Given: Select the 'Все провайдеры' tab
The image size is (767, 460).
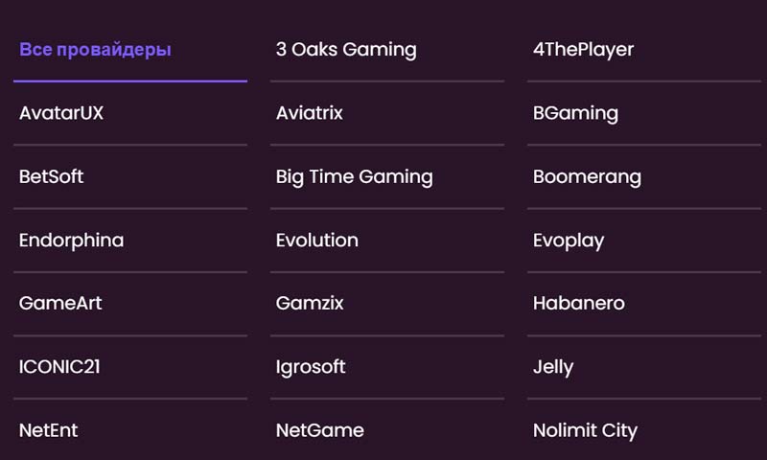Looking at the screenshot, I should (96, 50).
